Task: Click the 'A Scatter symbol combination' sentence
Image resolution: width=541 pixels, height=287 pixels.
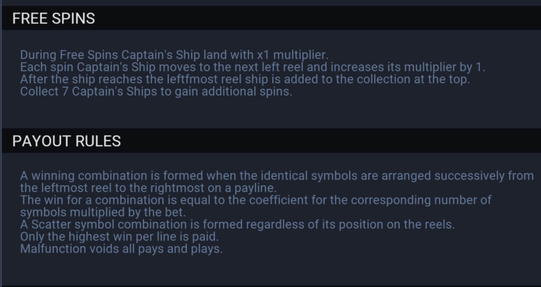Action: click(x=237, y=224)
